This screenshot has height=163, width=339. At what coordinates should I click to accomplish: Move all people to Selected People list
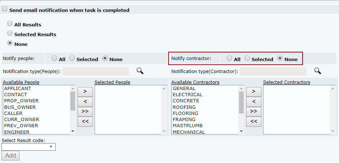click(85, 111)
